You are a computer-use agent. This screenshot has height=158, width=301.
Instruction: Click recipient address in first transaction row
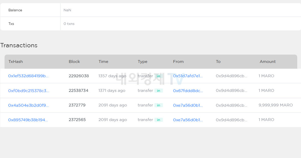[x=231, y=76]
